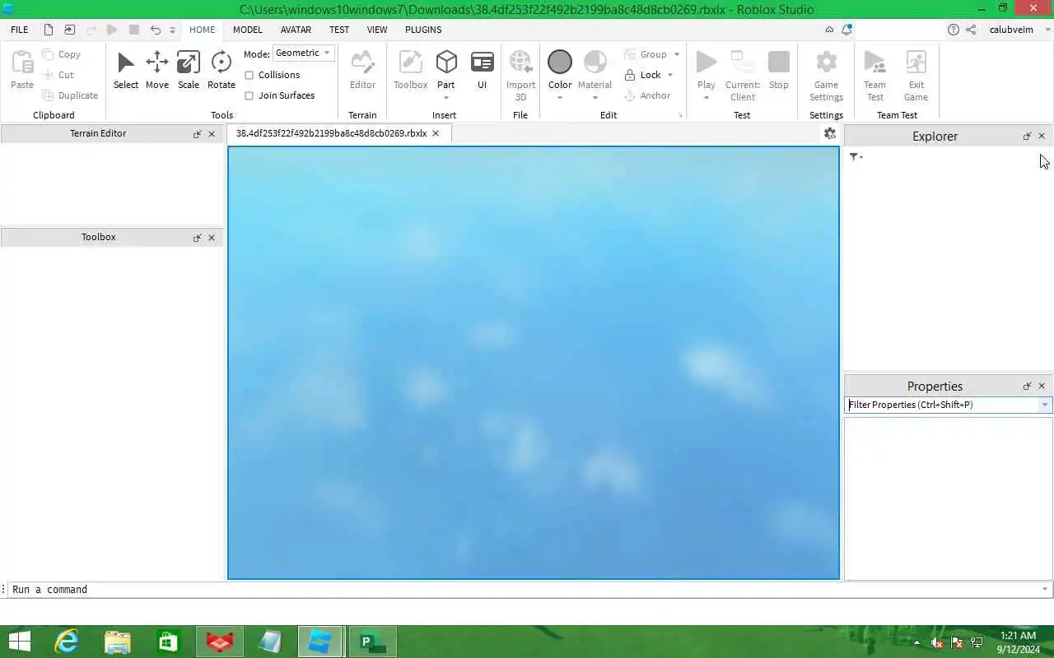Click the Copy button
The width and height of the screenshot is (1054, 658).
point(62,54)
